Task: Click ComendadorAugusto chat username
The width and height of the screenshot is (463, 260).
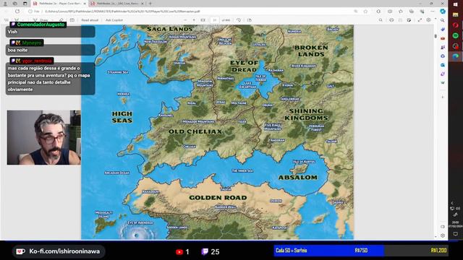Action: point(41,25)
